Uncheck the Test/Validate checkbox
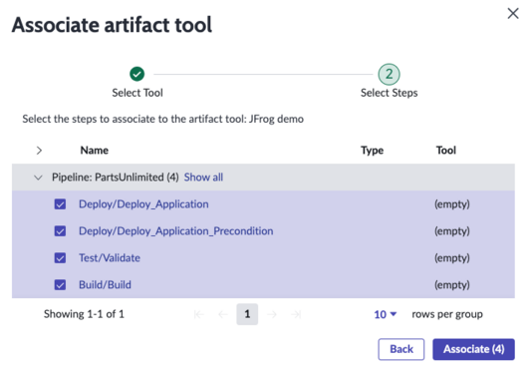 click(x=60, y=258)
